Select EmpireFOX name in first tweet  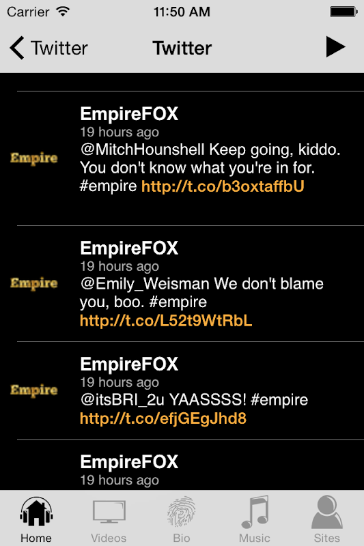[x=129, y=114]
